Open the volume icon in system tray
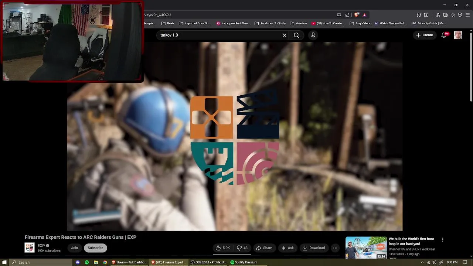473x266 pixels. [x=434, y=262]
